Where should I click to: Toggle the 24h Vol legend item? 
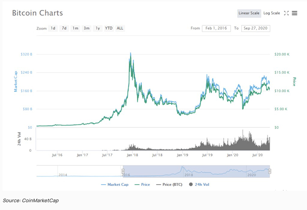point(199,185)
